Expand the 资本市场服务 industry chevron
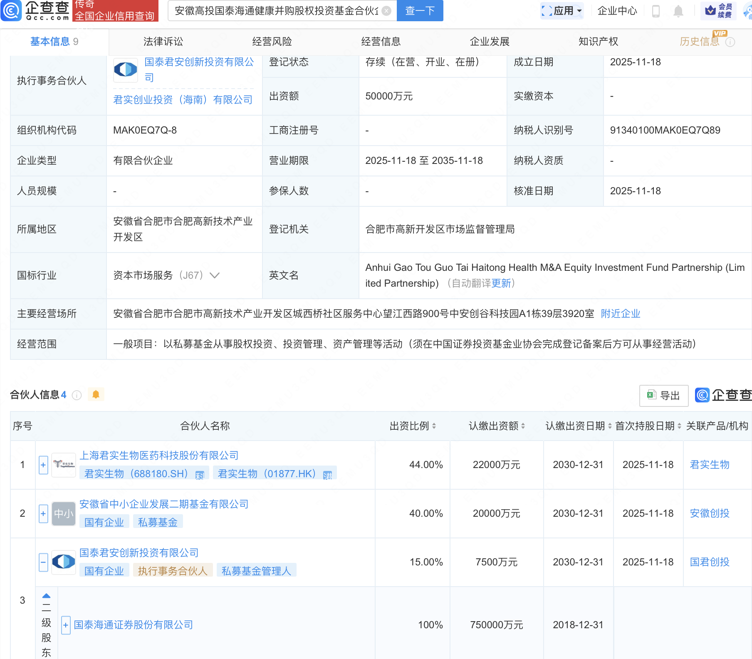The width and height of the screenshot is (752, 659). click(215, 275)
